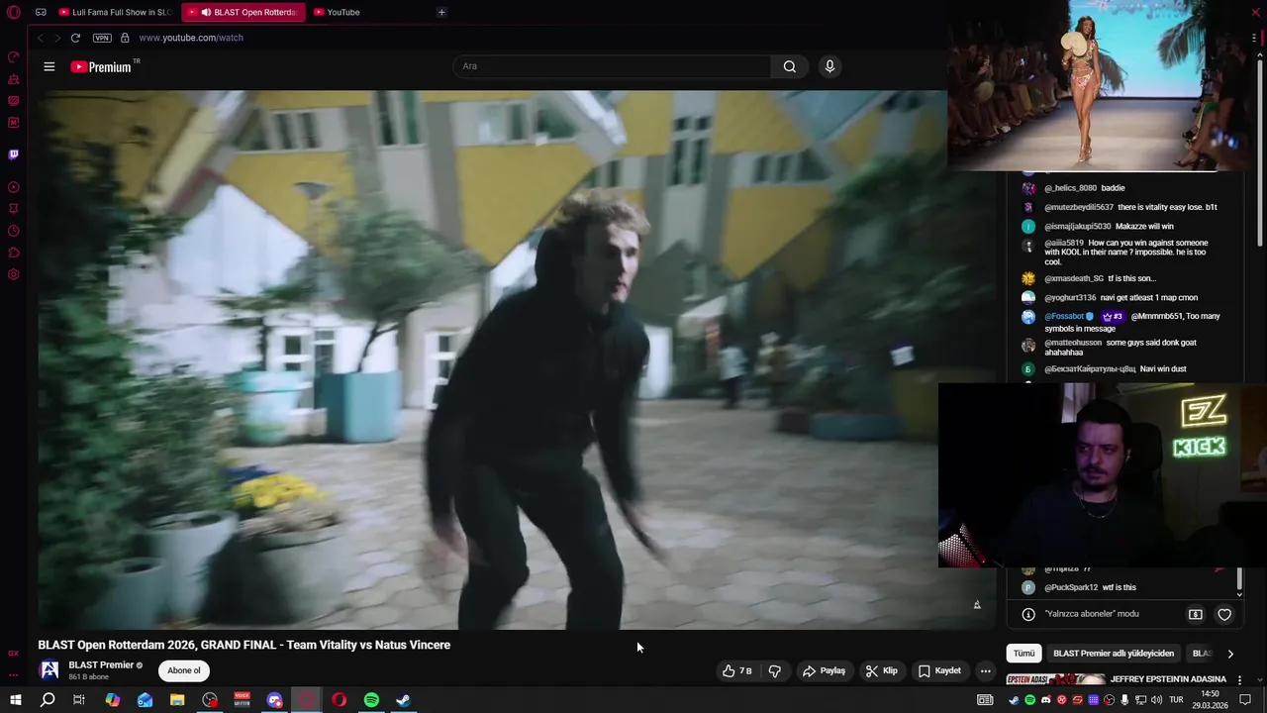The height and width of the screenshot is (713, 1267).
Task: Click the video title BLAST Open Rotterdam 2026
Action: click(244, 645)
